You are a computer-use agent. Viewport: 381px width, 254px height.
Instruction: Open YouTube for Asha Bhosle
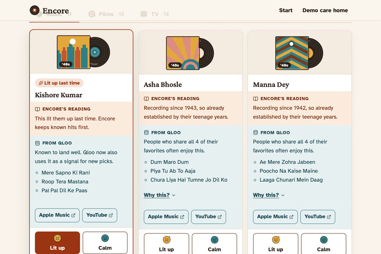[208, 217]
